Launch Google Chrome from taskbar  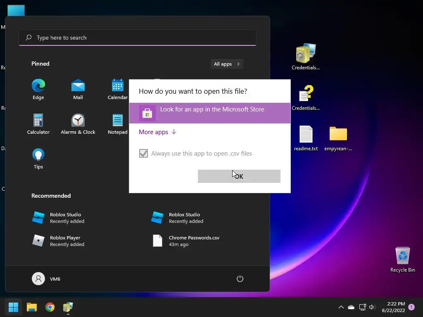(50, 307)
